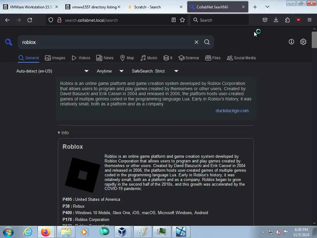Click the scrollbar down arrow
317x238 pixels.
click(x=314, y=223)
